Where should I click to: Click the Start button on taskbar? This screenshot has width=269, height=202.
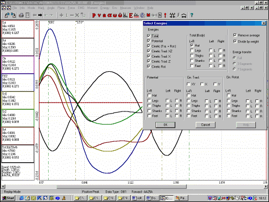click(8, 198)
